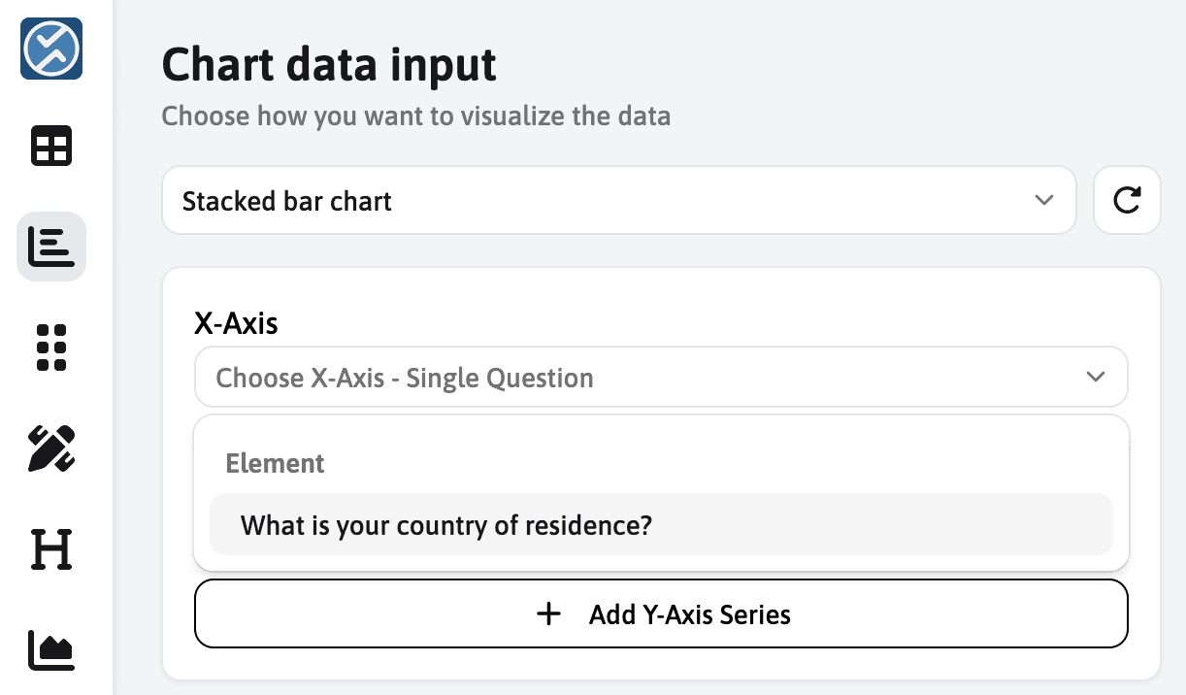
Task: Select the pencil editing icon in sidebar
Action: [50, 448]
